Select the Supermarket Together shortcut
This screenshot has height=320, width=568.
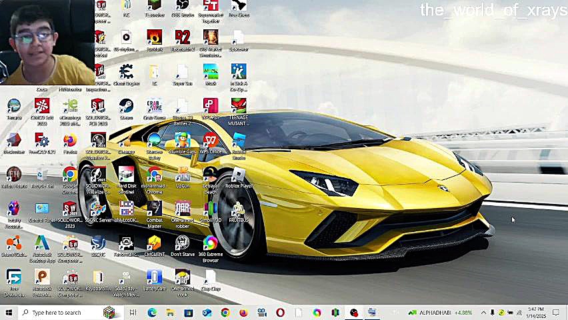[x=211, y=11]
